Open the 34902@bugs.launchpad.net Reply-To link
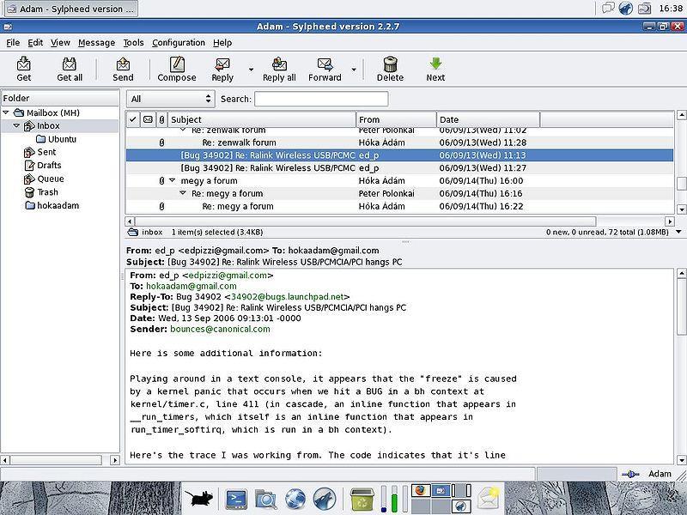687x515 pixels. (288, 297)
